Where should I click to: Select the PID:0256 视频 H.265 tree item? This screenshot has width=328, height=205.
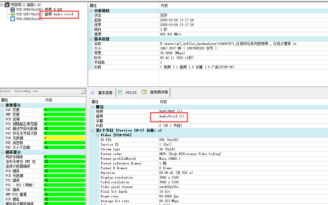39,9
